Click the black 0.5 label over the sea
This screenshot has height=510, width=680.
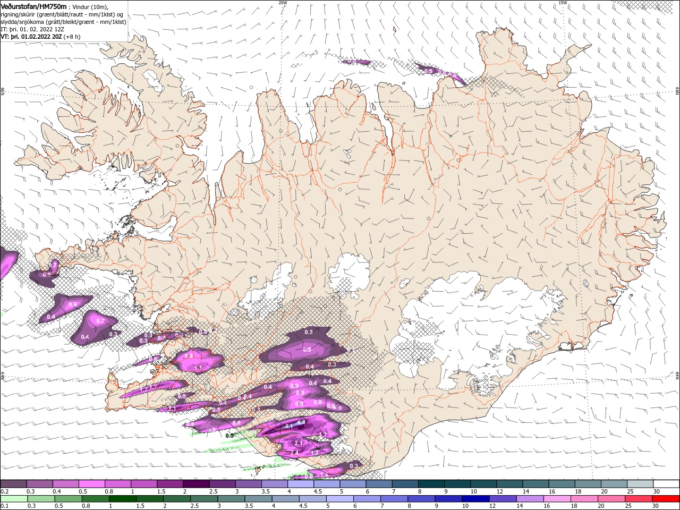click(229, 436)
